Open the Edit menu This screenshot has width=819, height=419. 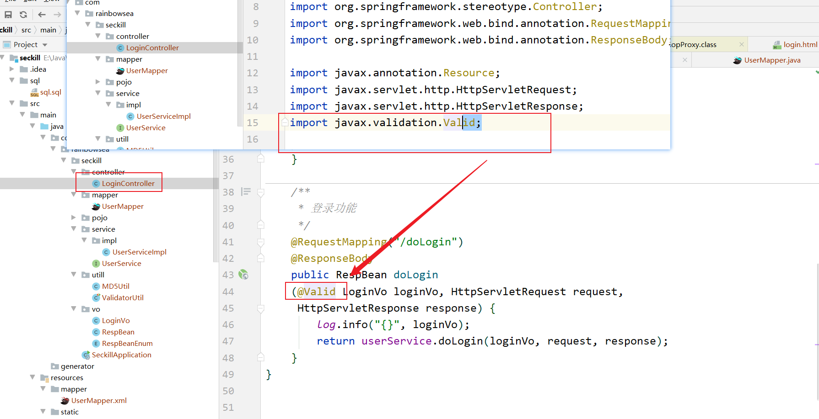[x=28, y=1]
